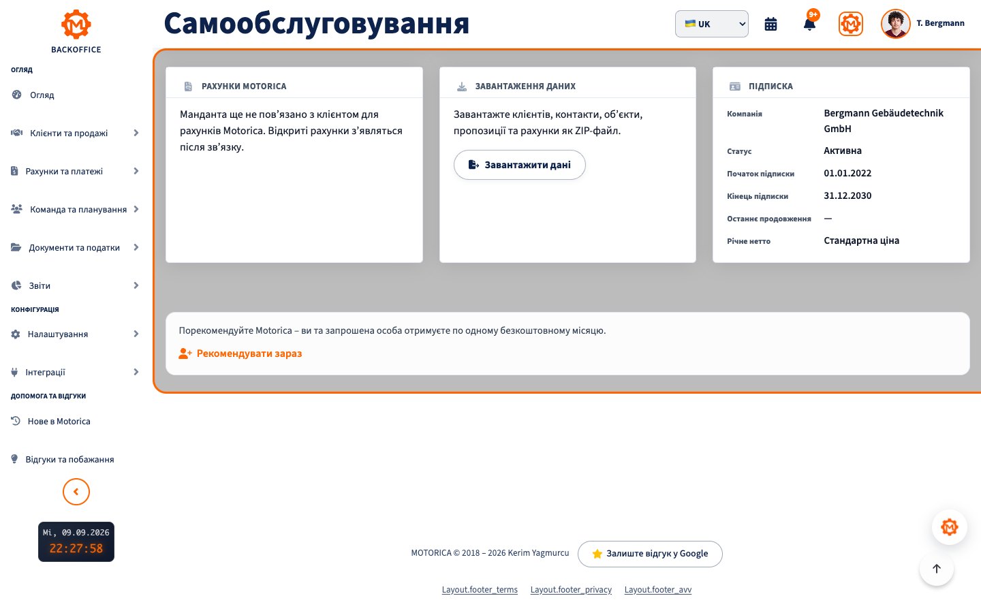The width and height of the screenshot is (981, 613).
Task: Click company name Bergmann Gebäudetechnik GmbH
Action: pyautogui.click(x=884, y=121)
